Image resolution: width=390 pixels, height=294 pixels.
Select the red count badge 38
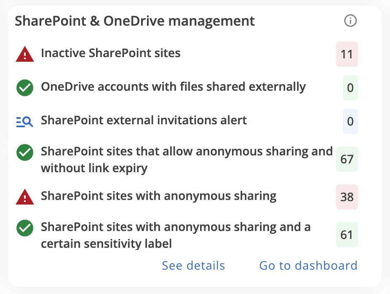pos(347,197)
